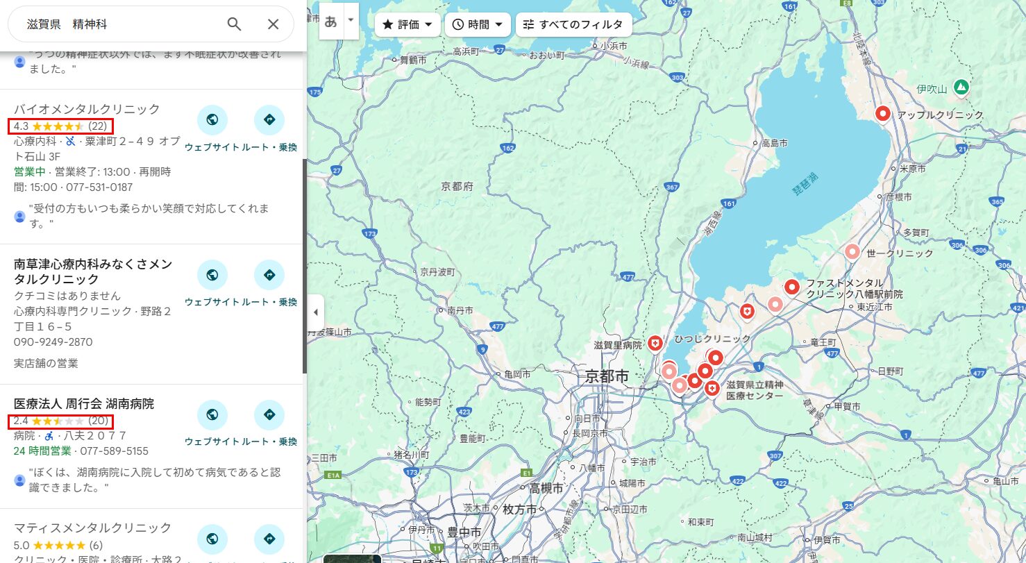Click the 亀岡市 label on the map
1026x563 pixels.
coord(517,374)
